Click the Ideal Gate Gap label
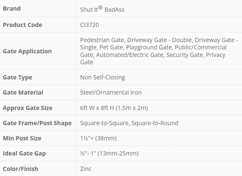242x176 pixels. pos(24,154)
